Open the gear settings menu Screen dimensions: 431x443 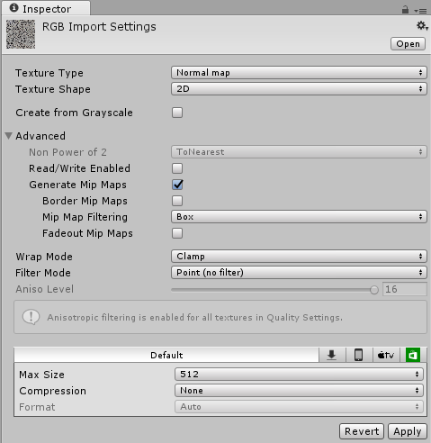[422, 26]
